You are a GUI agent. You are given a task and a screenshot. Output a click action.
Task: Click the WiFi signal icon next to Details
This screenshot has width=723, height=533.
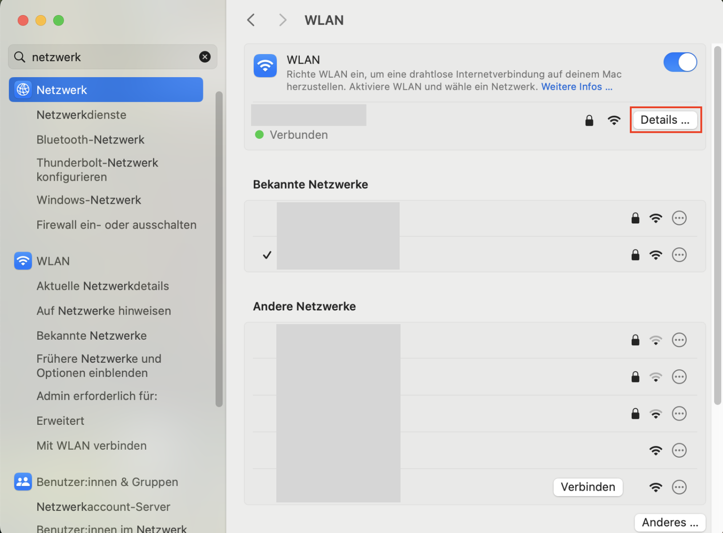[x=614, y=120]
